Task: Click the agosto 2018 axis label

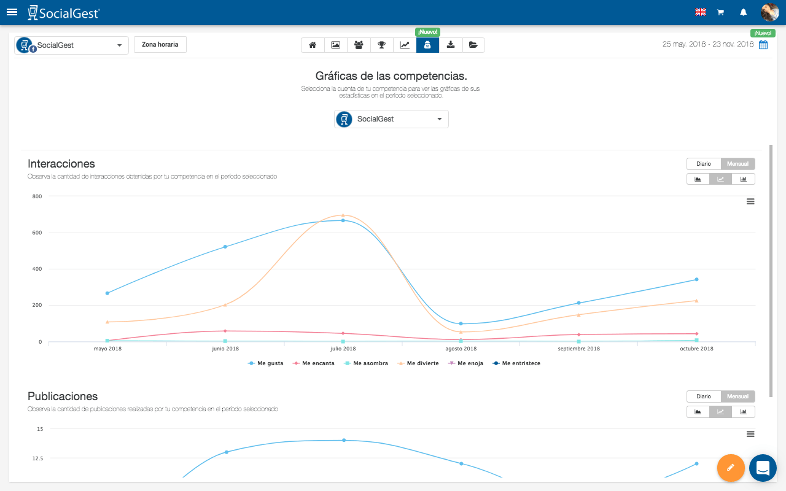Action: (x=461, y=349)
